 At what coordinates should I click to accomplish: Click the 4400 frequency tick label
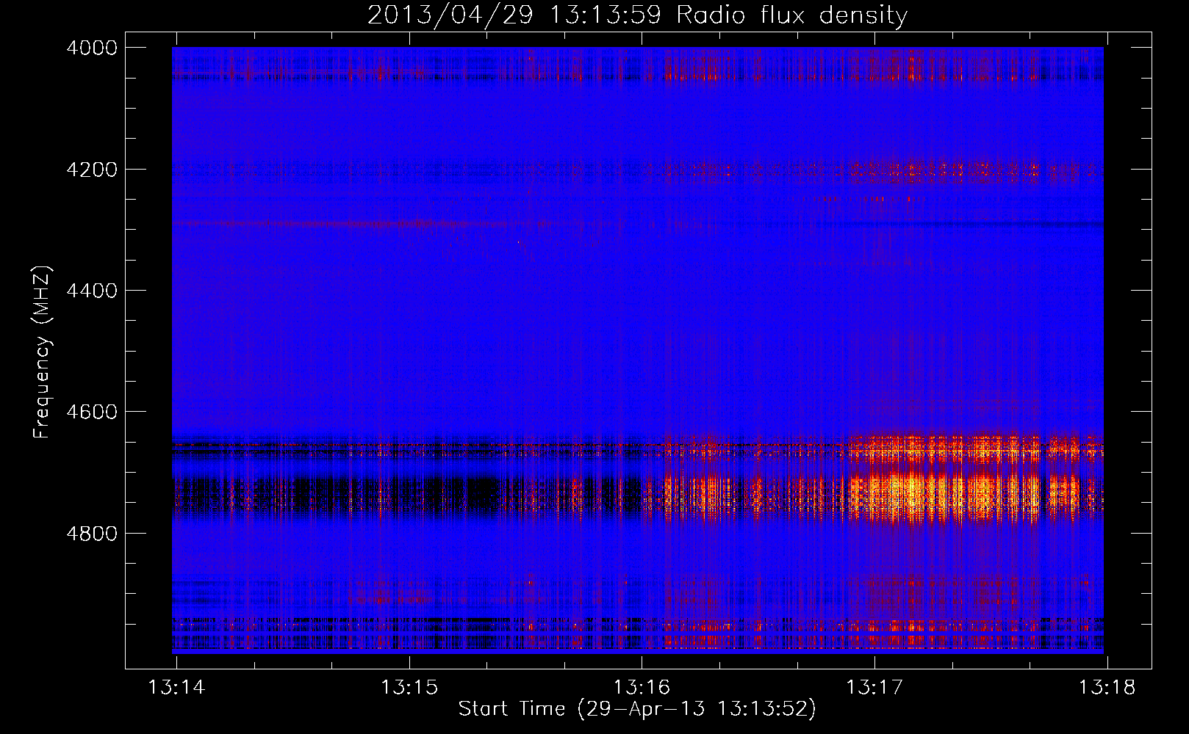(x=92, y=291)
